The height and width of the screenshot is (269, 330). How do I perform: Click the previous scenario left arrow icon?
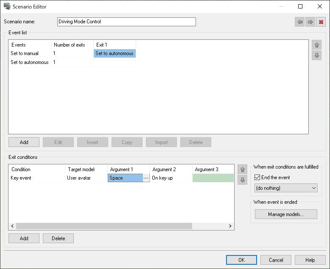[300, 22]
